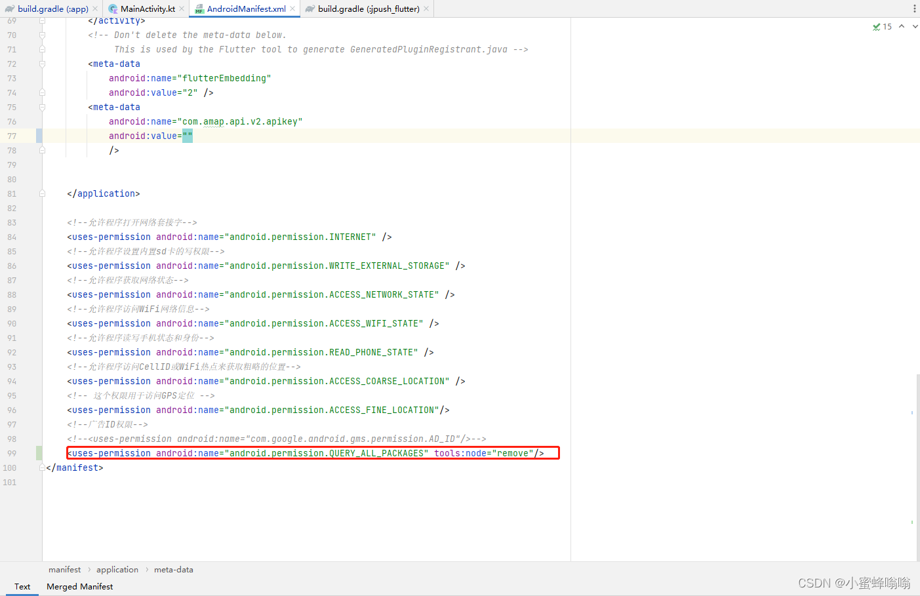Click the WRITE_EXTERNAL_STORAGE permission line
920x596 pixels.
(x=266, y=266)
